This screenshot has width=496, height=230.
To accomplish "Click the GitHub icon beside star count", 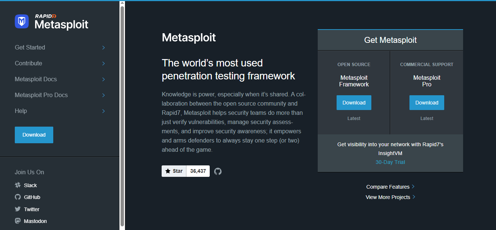I will point(218,171).
